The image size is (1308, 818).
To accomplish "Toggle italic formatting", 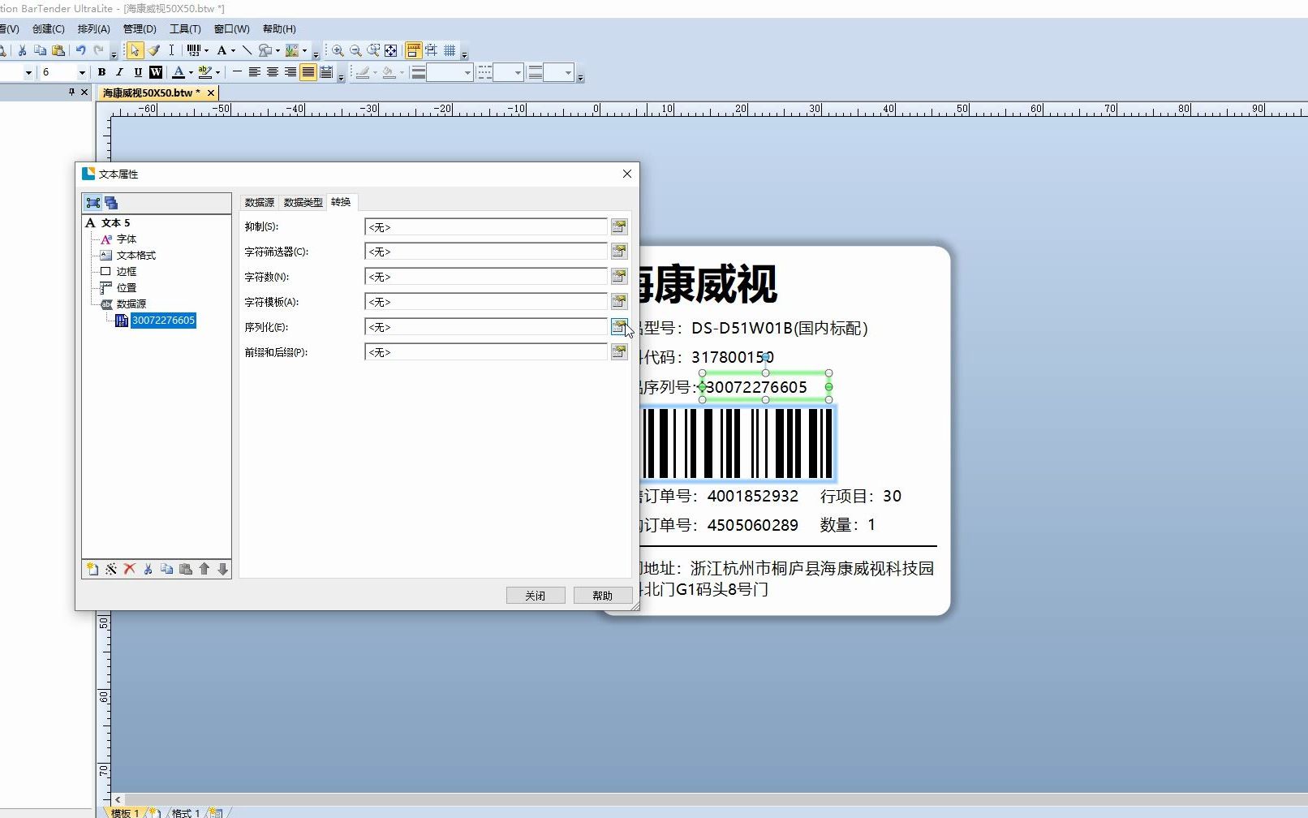I will point(120,72).
